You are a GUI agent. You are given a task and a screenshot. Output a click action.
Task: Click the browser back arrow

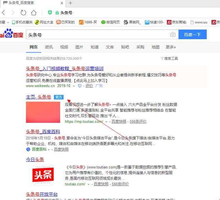pyautogui.click(x=3, y=13)
